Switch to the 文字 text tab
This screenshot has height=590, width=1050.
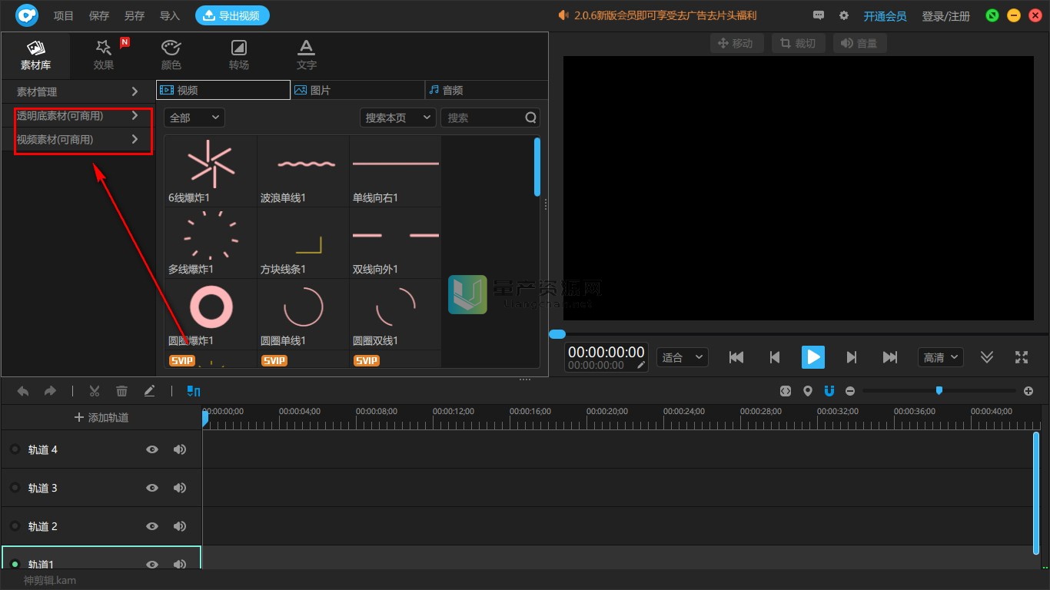(307, 55)
